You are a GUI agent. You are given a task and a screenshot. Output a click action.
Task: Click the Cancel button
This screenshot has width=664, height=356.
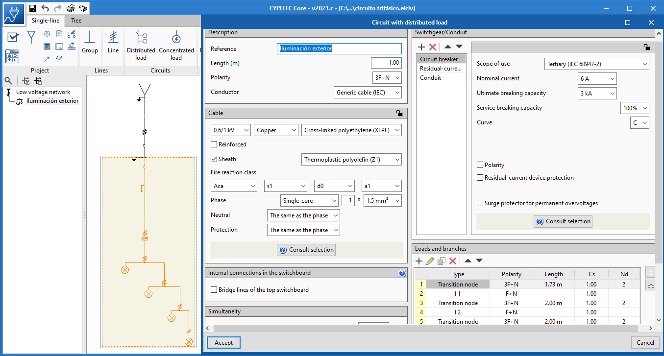click(x=645, y=343)
